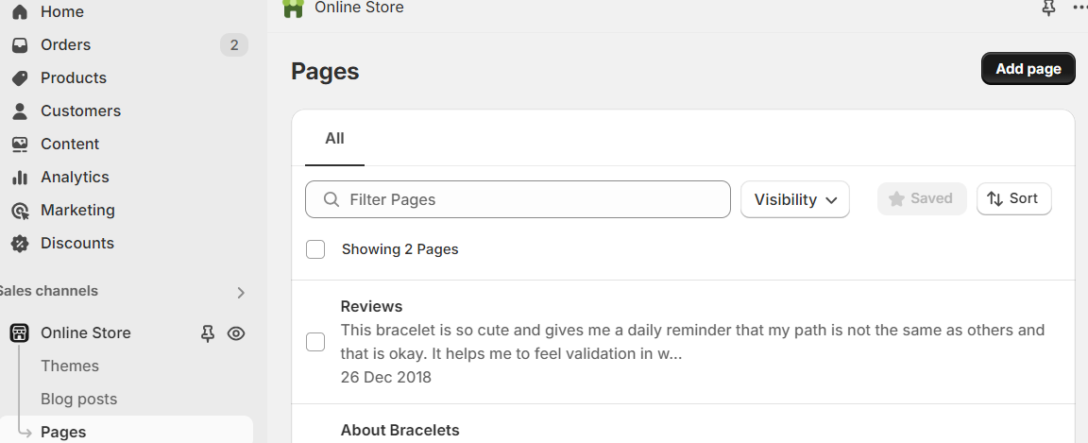The height and width of the screenshot is (443, 1088).
Task: Click the Content image icon
Action: point(20,144)
